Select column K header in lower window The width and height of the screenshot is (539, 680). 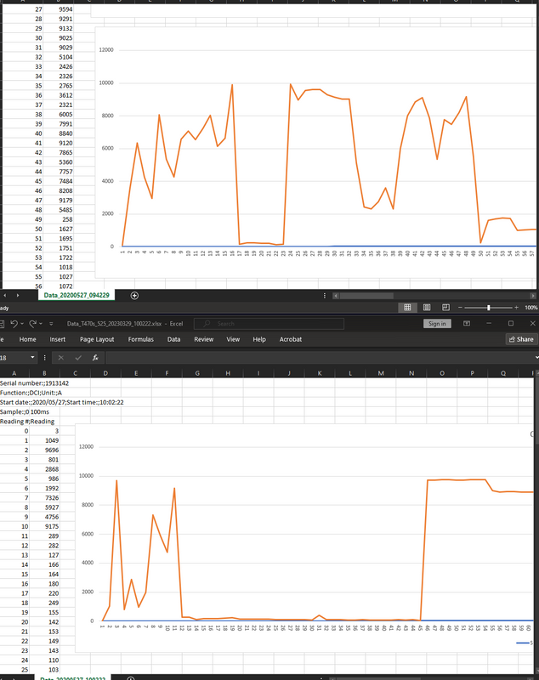tap(320, 373)
